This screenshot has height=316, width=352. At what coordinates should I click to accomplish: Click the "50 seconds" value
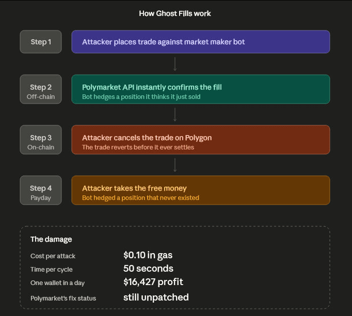(x=148, y=269)
